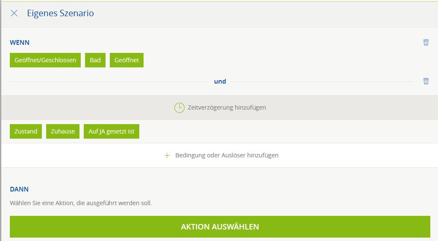This screenshot has height=241, width=438.
Task: Change the Zuhause selection chip
Action: coord(63,131)
